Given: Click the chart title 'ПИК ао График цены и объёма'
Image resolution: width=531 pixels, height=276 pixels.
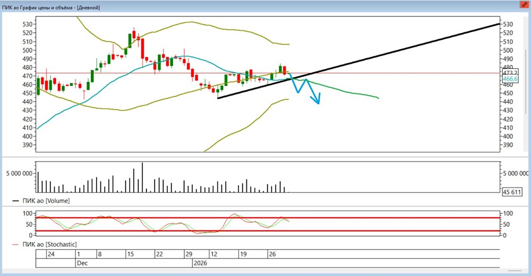Looking at the screenshot, I should click(38, 7).
